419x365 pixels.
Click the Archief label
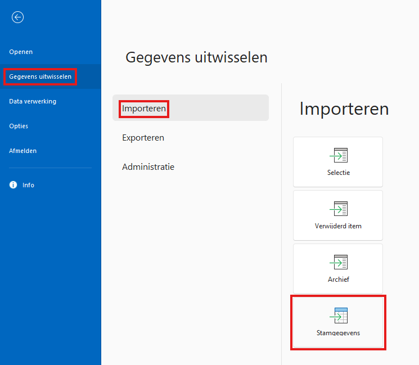(339, 280)
